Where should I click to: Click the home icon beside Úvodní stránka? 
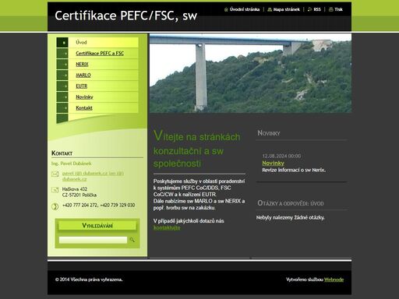point(226,9)
